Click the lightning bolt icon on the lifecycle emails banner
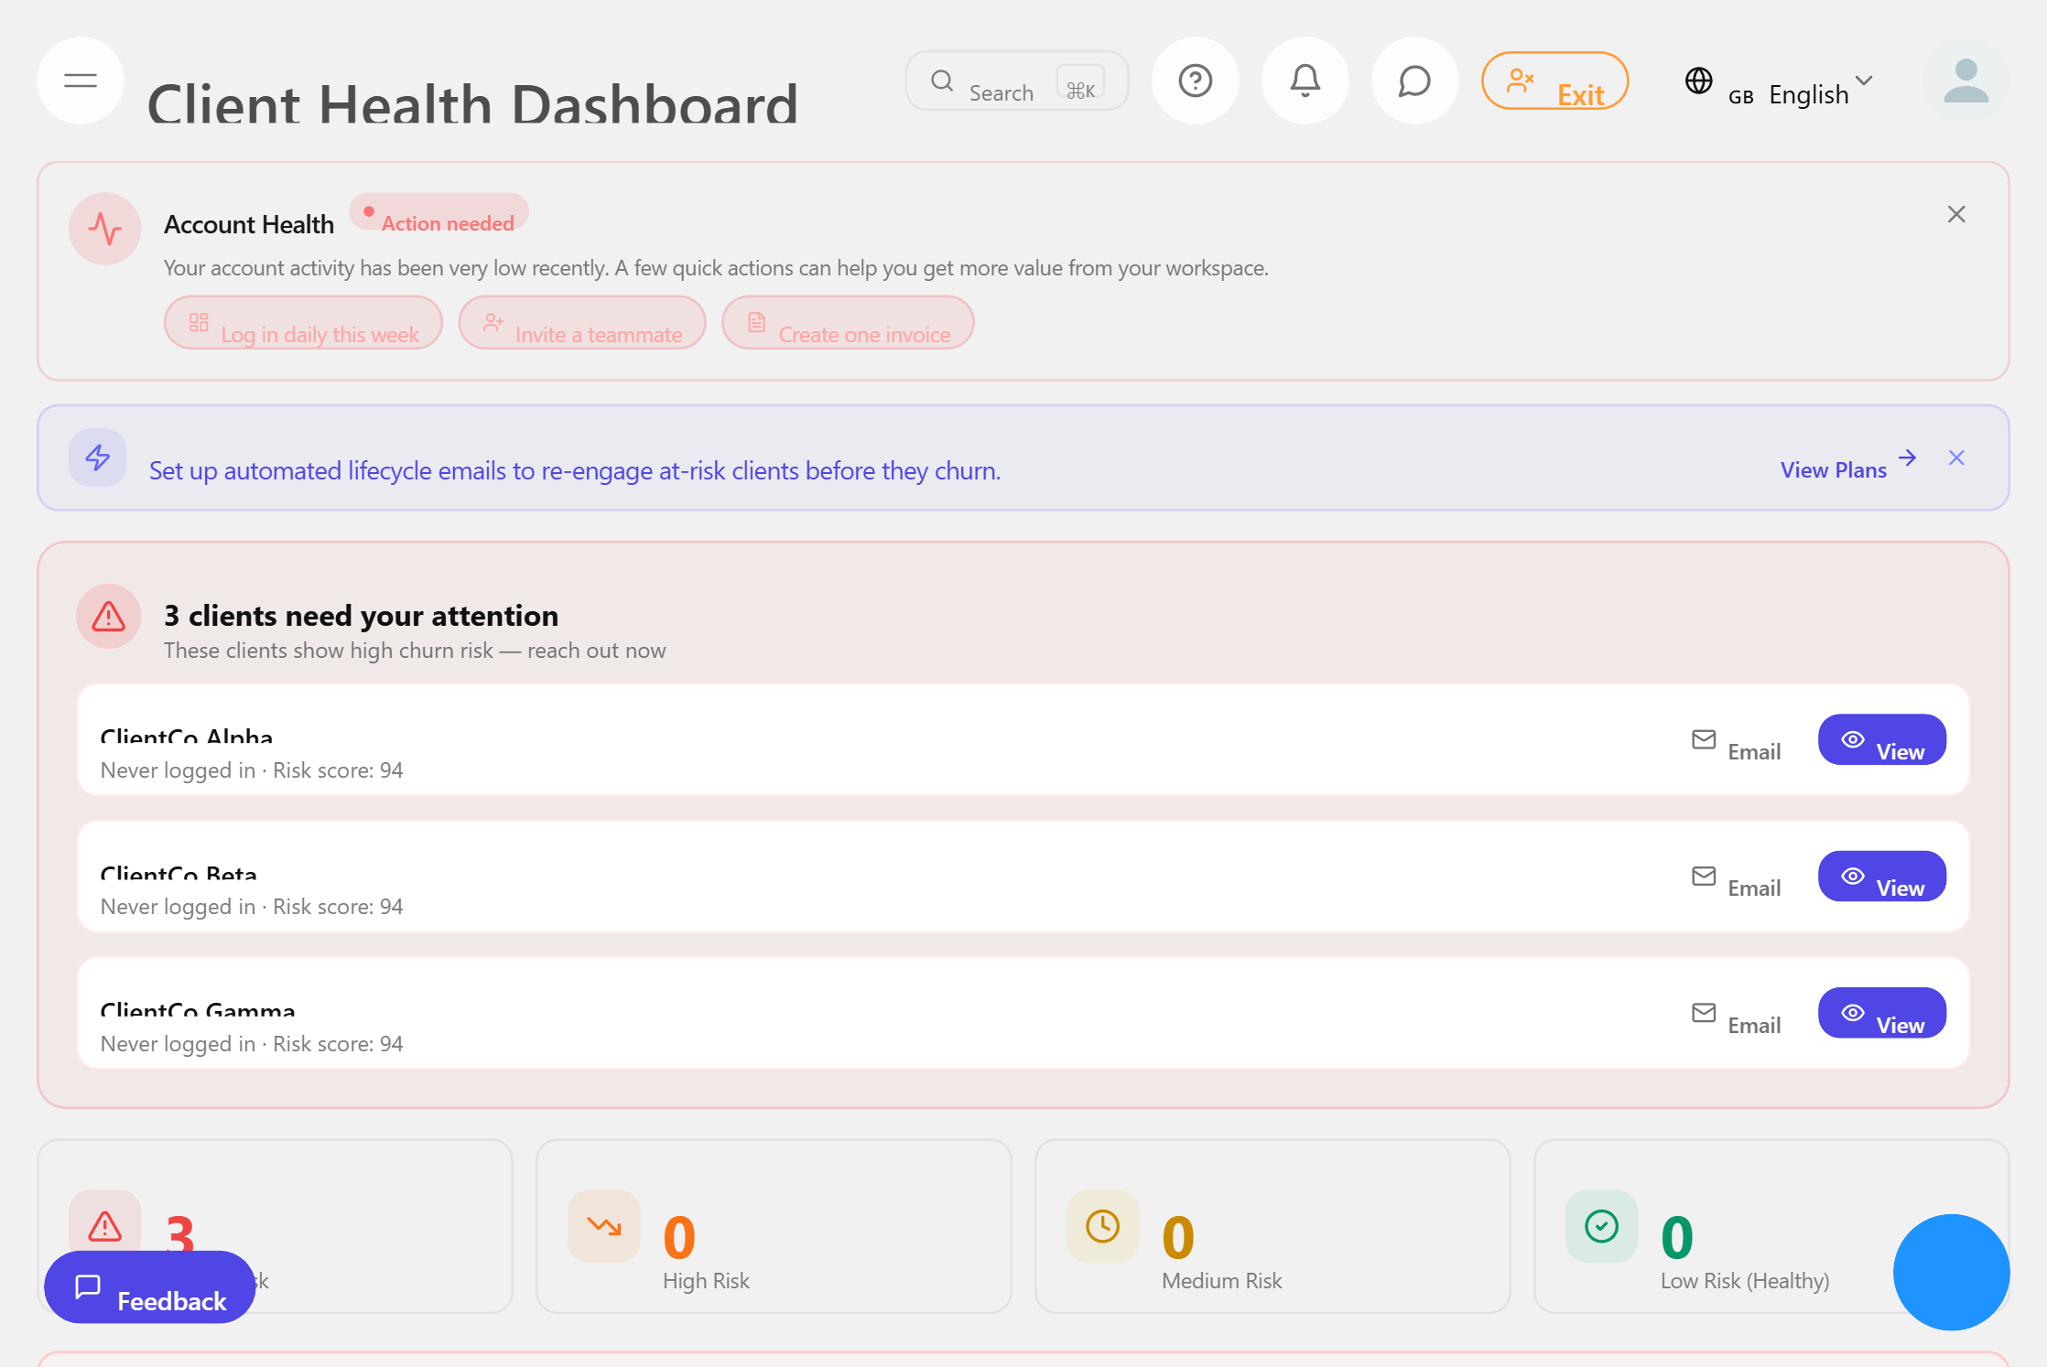2047x1367 pixels. click(97, 457)
